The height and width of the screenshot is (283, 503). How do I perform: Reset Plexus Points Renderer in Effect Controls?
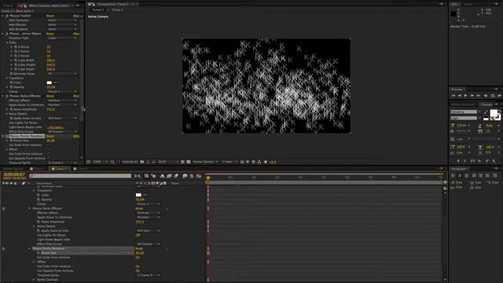(x=50, y=136)
